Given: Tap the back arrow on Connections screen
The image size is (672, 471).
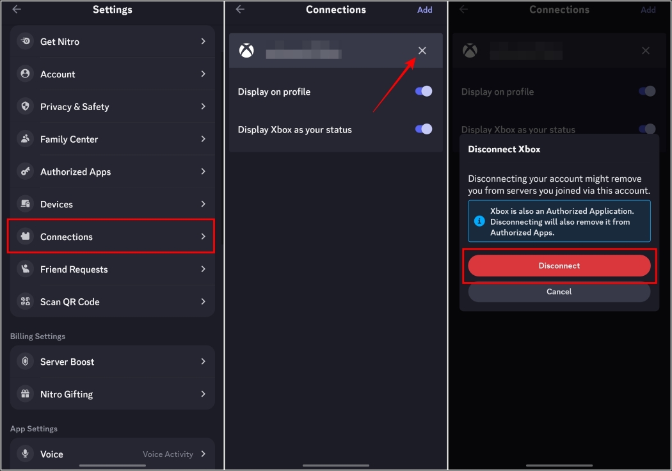Looking at the screenshot, I should pos(239,10).
